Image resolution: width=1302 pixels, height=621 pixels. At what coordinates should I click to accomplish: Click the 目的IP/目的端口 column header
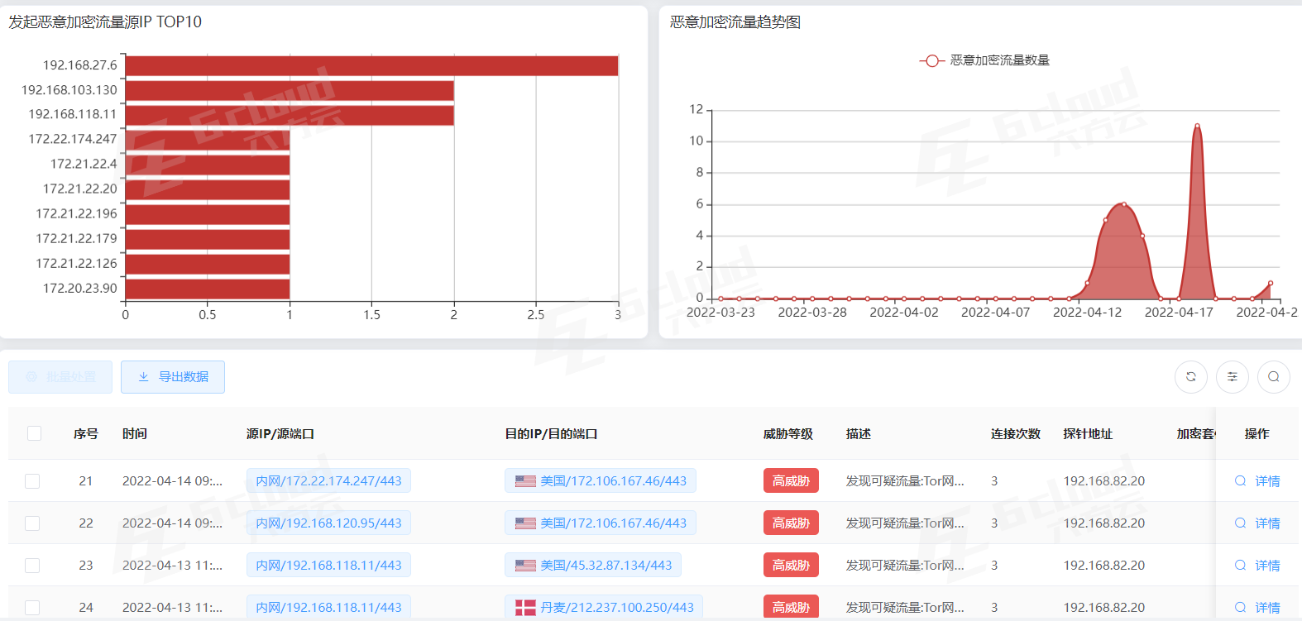pyautogui.click(x=552, y=434)
